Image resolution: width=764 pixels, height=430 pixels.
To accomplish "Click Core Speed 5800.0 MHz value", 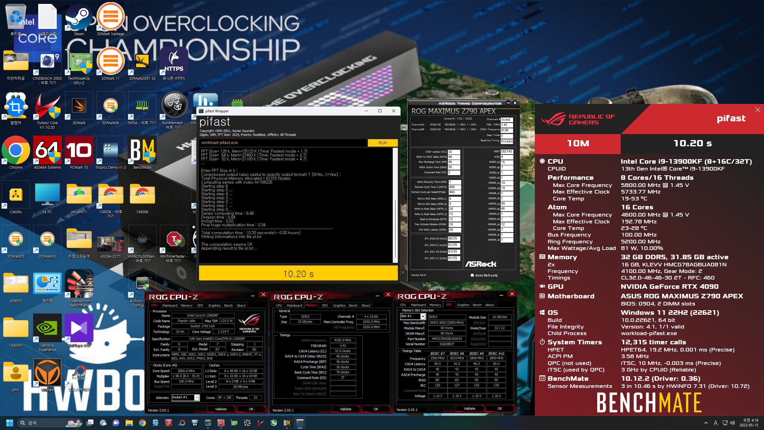I will [186, 371].
